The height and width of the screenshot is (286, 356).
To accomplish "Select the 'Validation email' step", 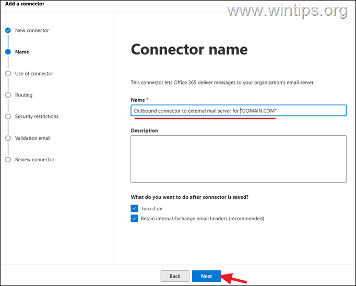I will pos(33,138).
